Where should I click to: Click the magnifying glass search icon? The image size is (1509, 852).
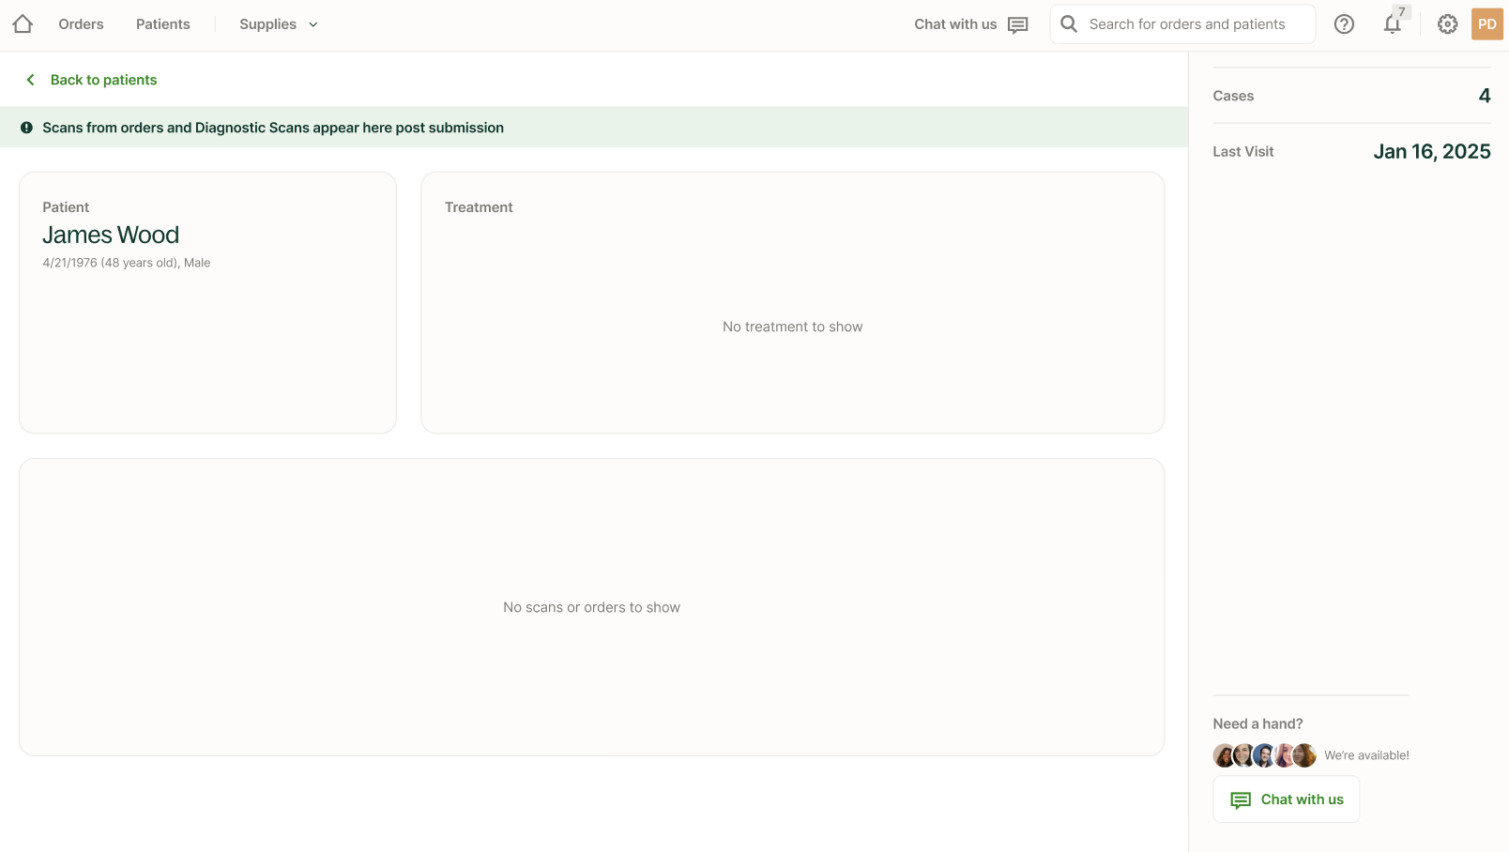(x=1068, y=24)
